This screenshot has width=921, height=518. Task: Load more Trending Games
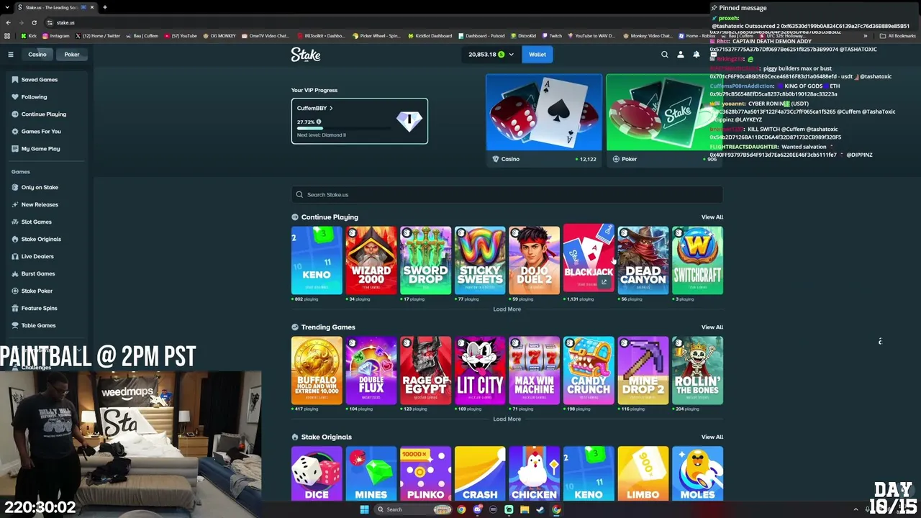[507, 419]
